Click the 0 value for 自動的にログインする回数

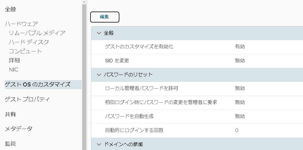pyautogui.click(x=237, y=130)
